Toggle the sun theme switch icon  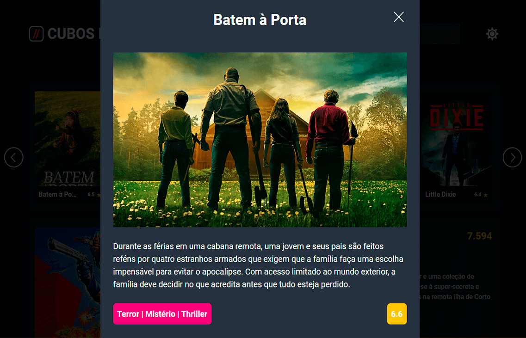pos(492,34)
